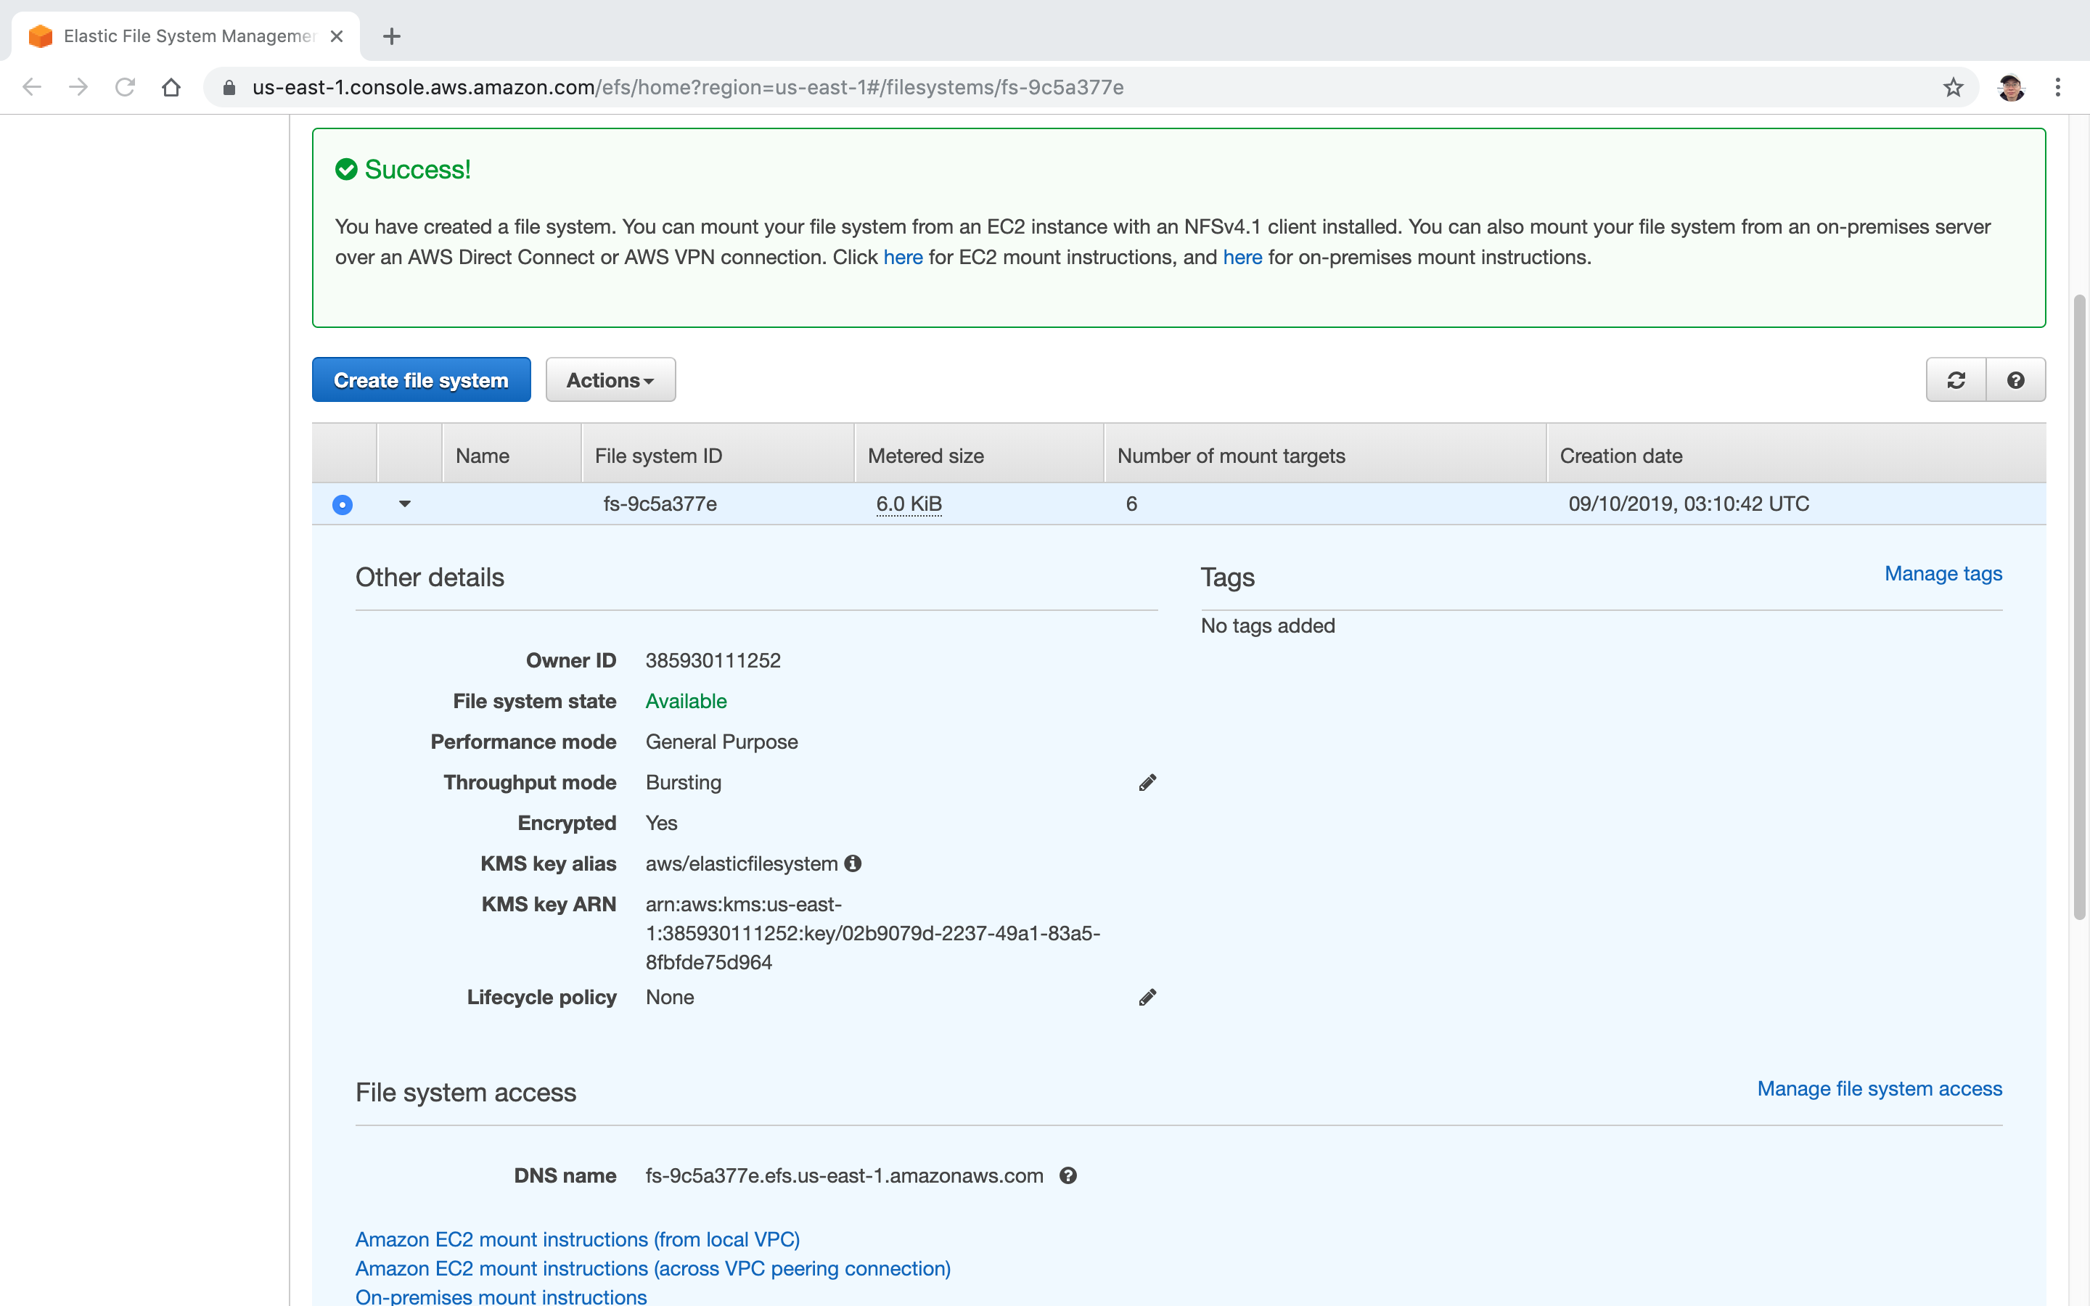
Task: Click the Bursting throughput mode value
Action: (683, 783)
